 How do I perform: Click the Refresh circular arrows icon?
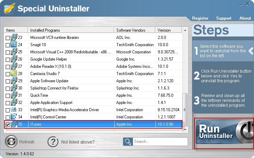(11, 141)
